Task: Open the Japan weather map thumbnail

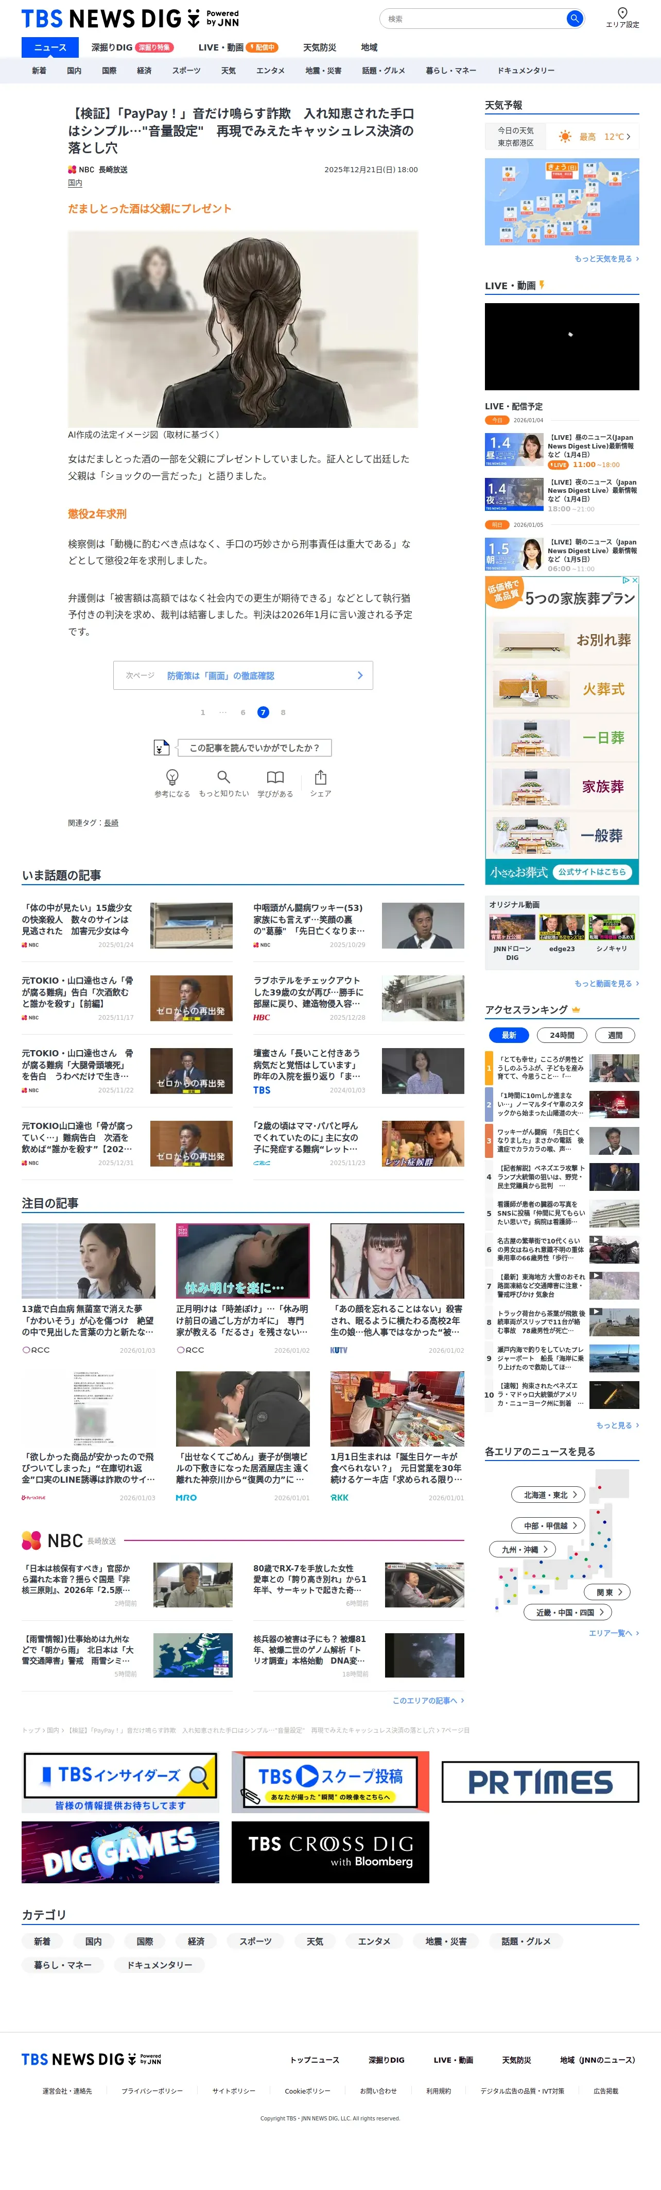Action: click(562, 202)
